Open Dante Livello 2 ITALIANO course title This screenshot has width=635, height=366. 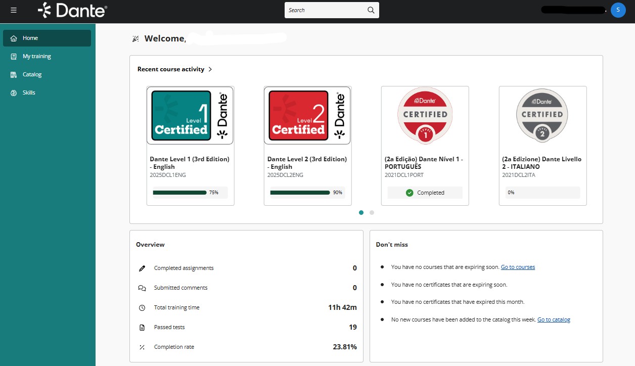pyautogui.click(x=541, y=163)
